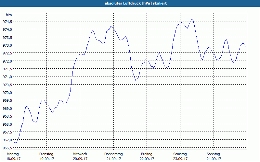Click the 971,5 axis value

pos(7,69)
